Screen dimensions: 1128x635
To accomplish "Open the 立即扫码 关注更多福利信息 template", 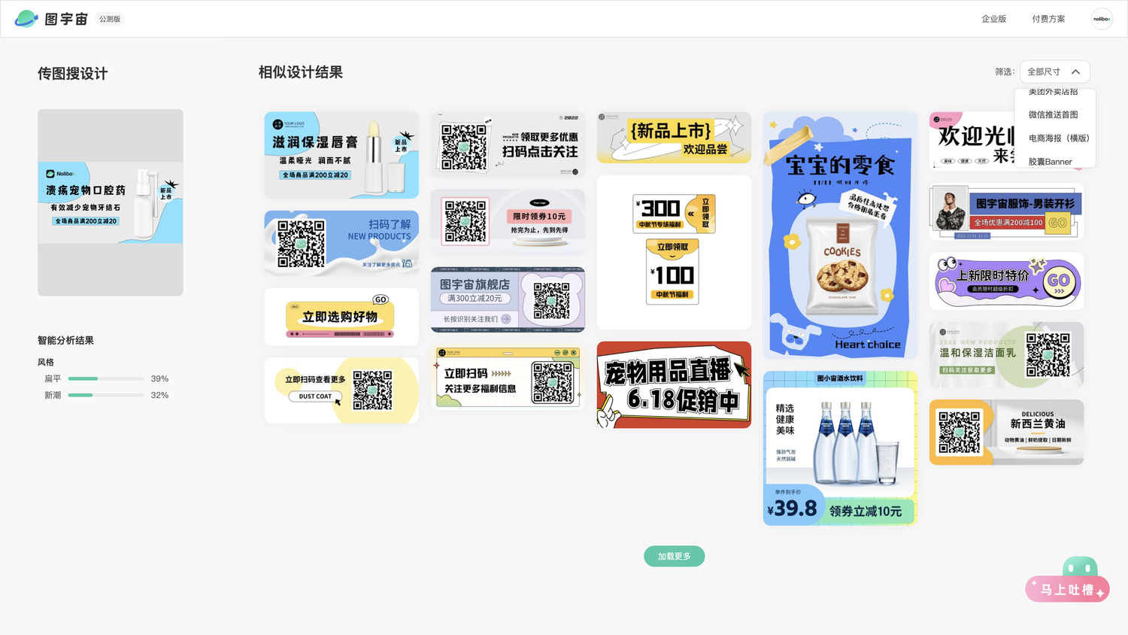I will (x=508, y=377).
